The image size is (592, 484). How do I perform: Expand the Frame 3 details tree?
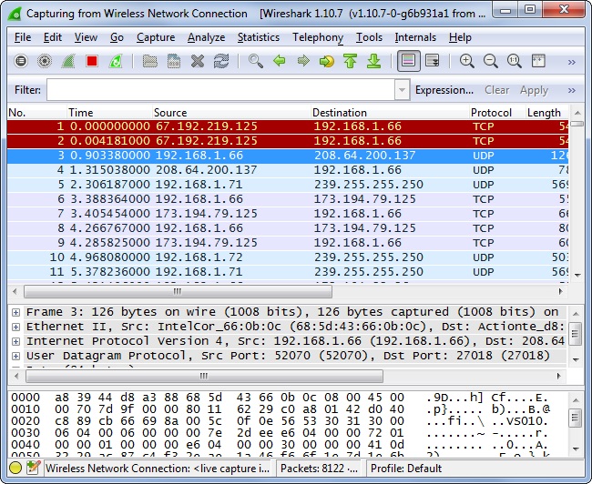(15, 312)
